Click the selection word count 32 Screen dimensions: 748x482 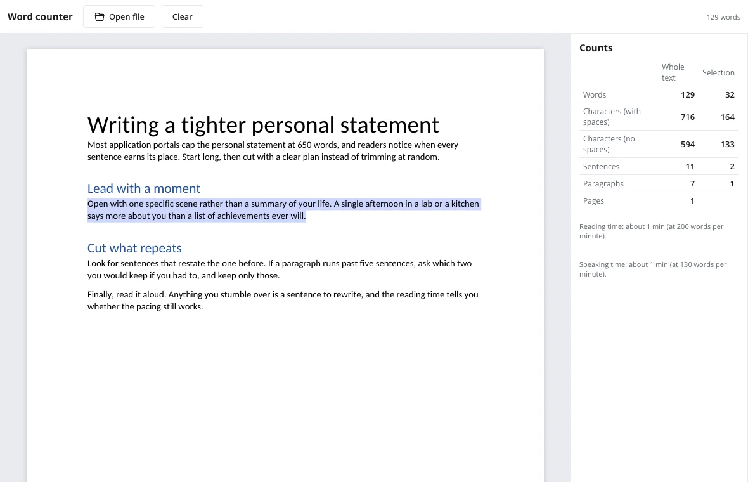pos(730,95)
